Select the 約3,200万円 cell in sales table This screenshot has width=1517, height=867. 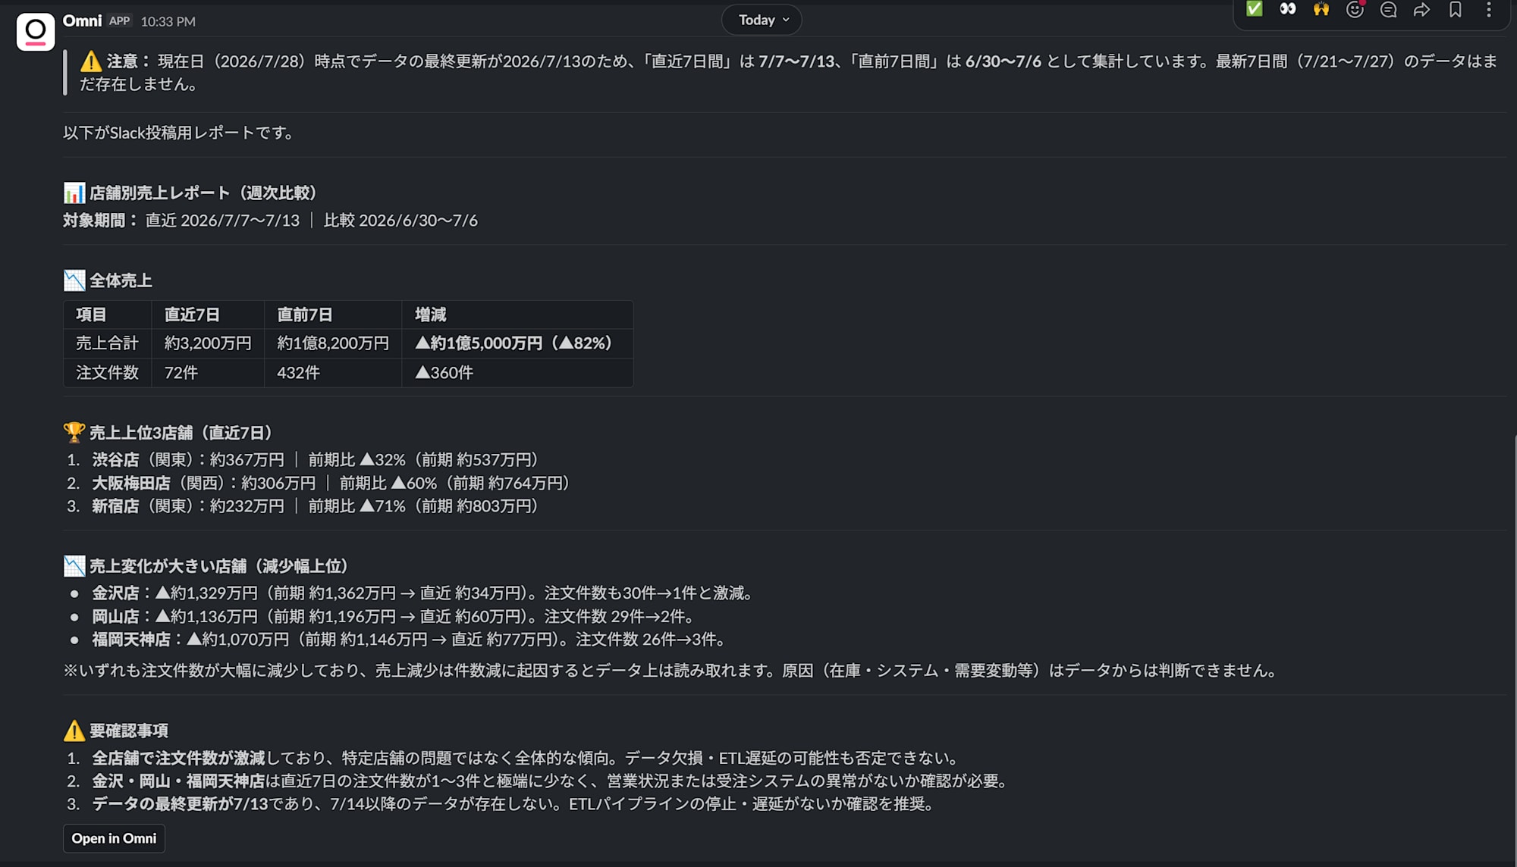coord(208,343)
